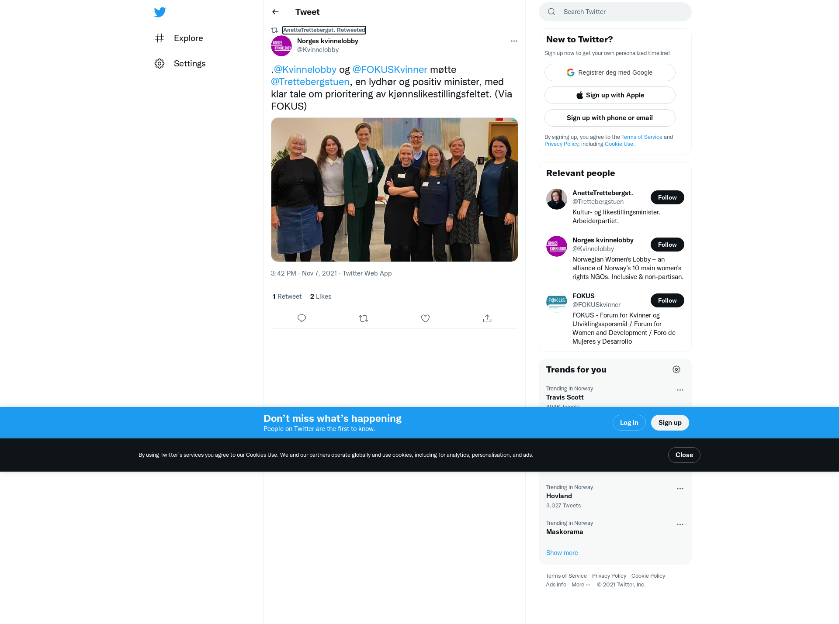
Task: Retweet using the retweet arrows icon
Action: click(x=364, y=318)
